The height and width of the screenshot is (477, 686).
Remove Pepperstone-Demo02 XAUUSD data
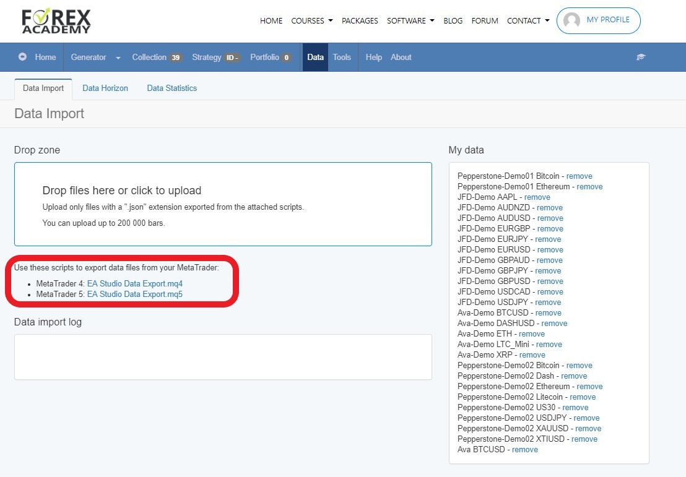(x=588, y=428)
